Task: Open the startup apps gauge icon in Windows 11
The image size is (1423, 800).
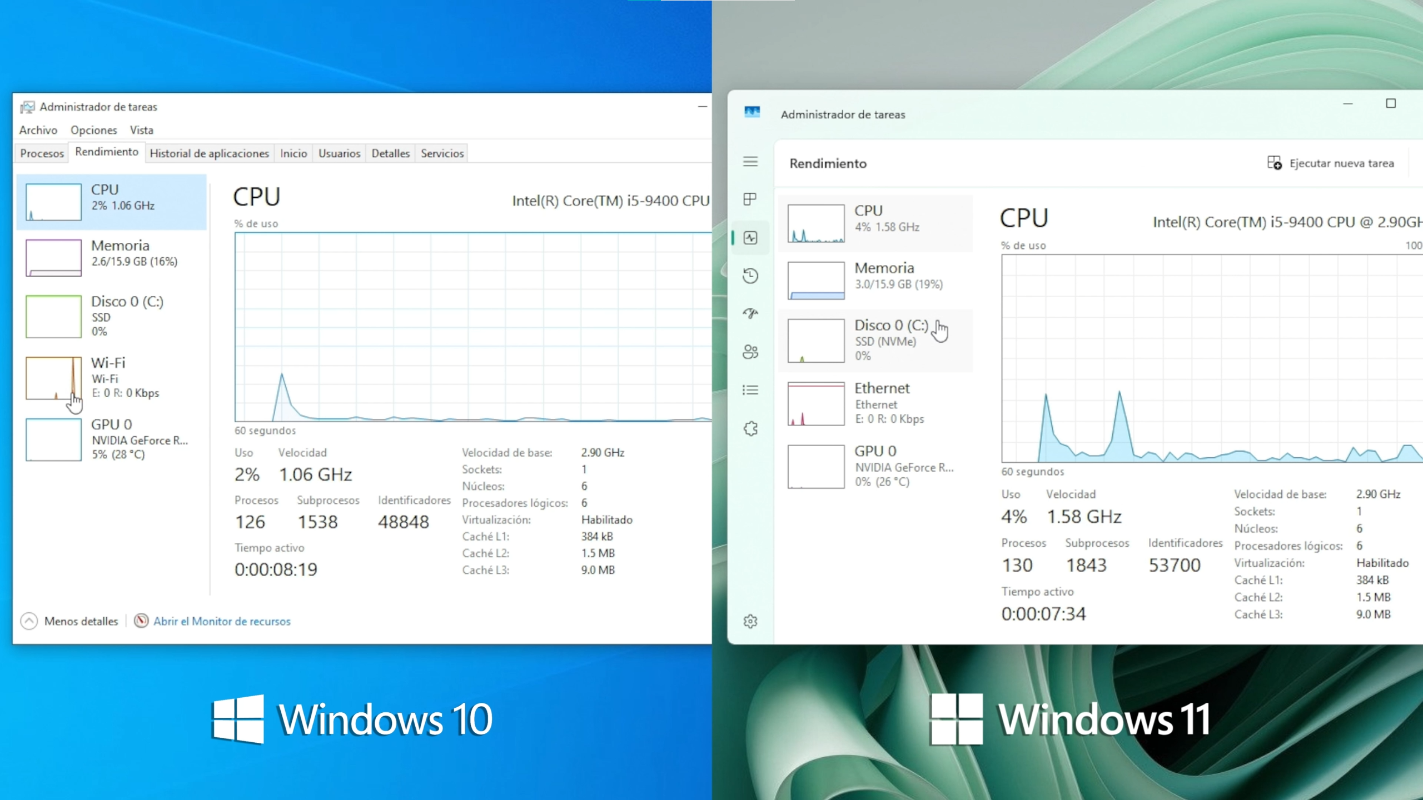Action: coord(750,313)
